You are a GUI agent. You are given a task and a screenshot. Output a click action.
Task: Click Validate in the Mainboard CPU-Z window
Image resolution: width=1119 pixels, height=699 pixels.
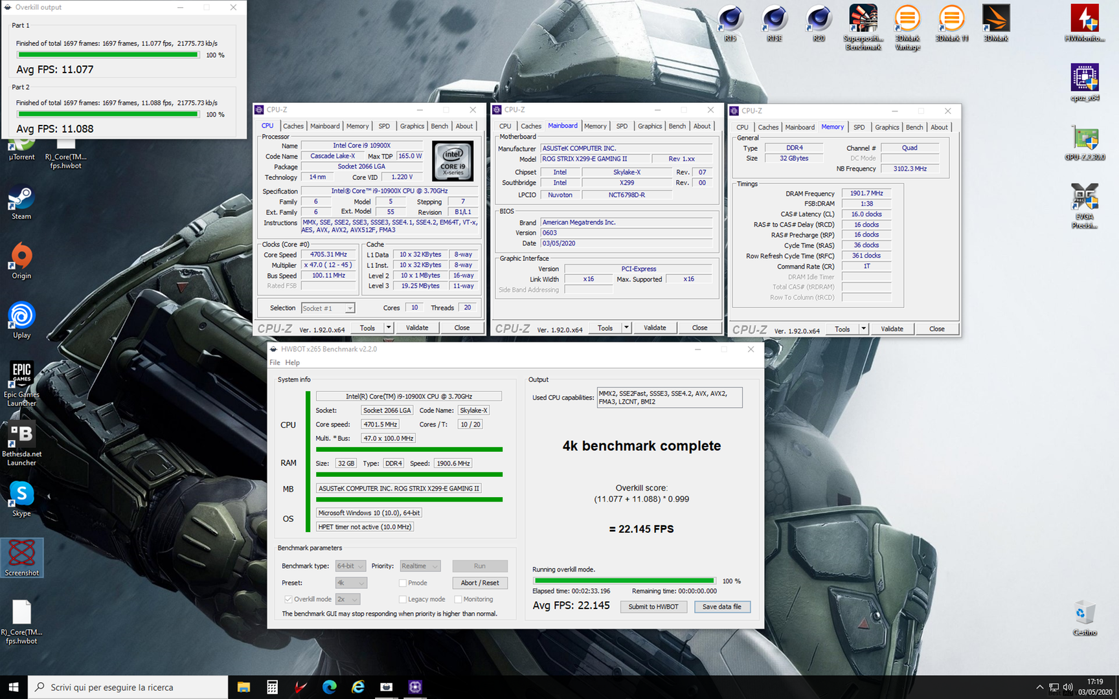tap(655, 328)
